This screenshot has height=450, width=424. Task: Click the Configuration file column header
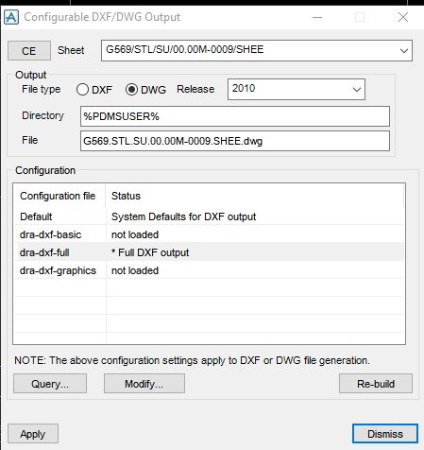59,196
